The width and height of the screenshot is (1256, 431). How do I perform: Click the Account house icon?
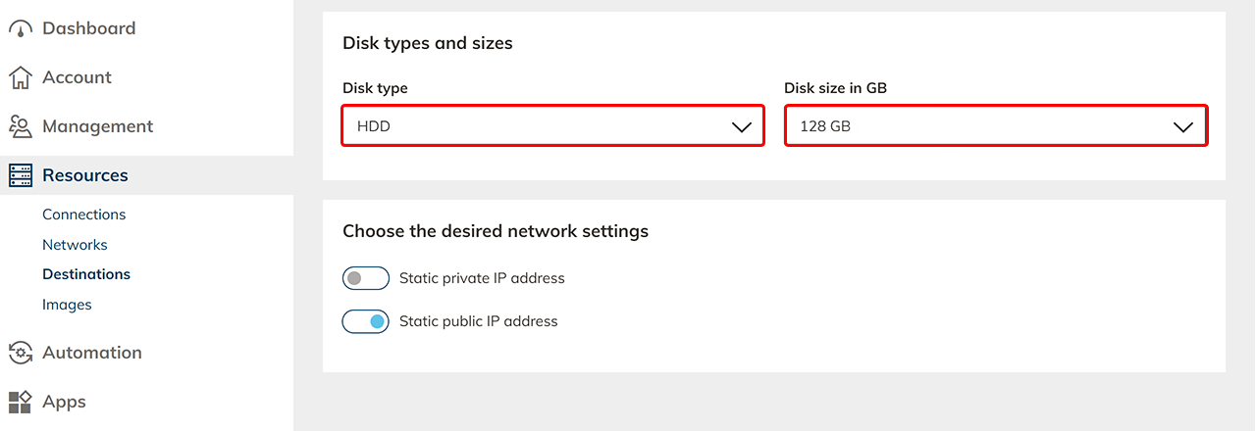pos(20,78)
